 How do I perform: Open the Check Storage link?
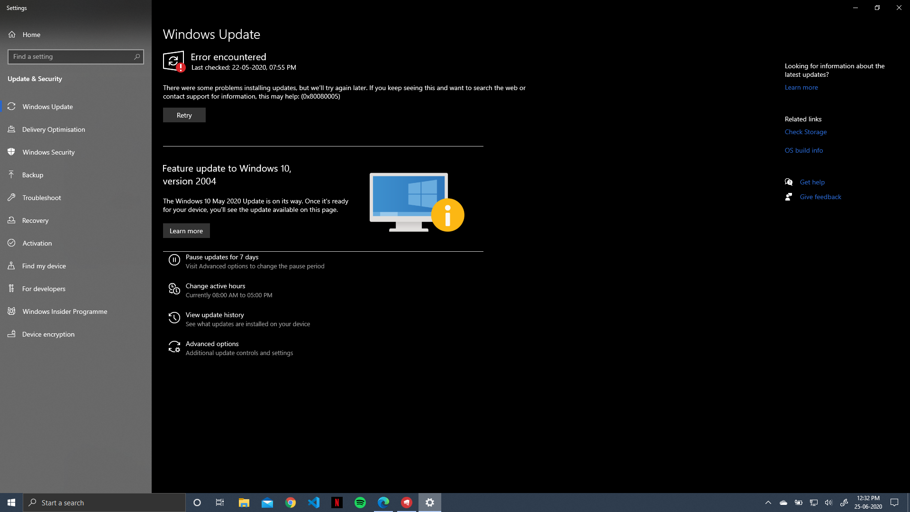click(x=805, y=132)
